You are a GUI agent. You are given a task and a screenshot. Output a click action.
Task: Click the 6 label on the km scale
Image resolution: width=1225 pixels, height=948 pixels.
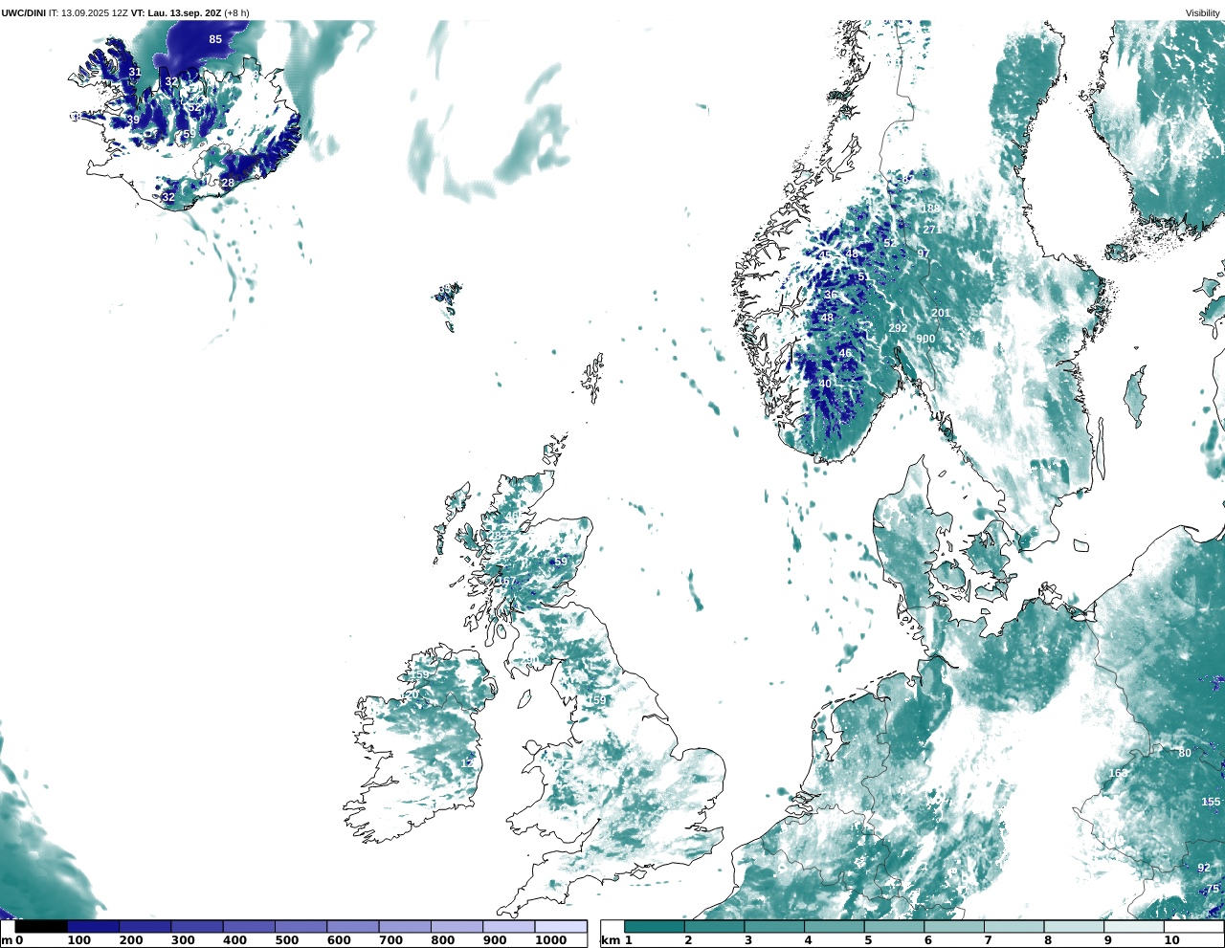[927, 940]
